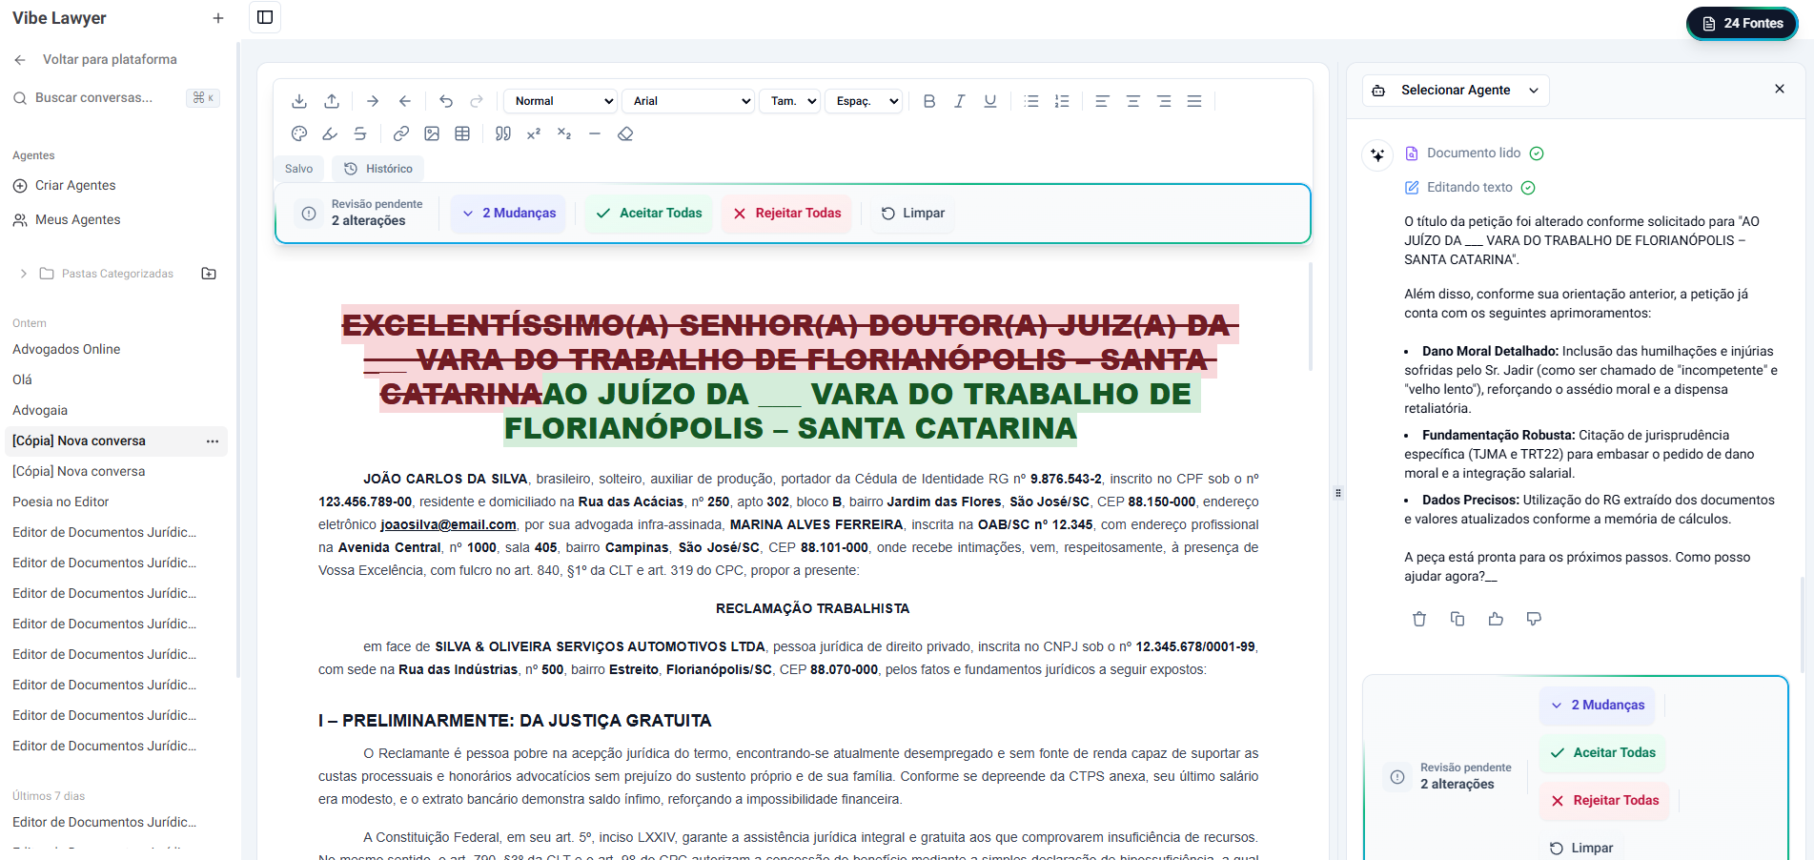Click the Voltar para plataforma link
This screenshot has width=1814, height=860.
coord(109,60)
